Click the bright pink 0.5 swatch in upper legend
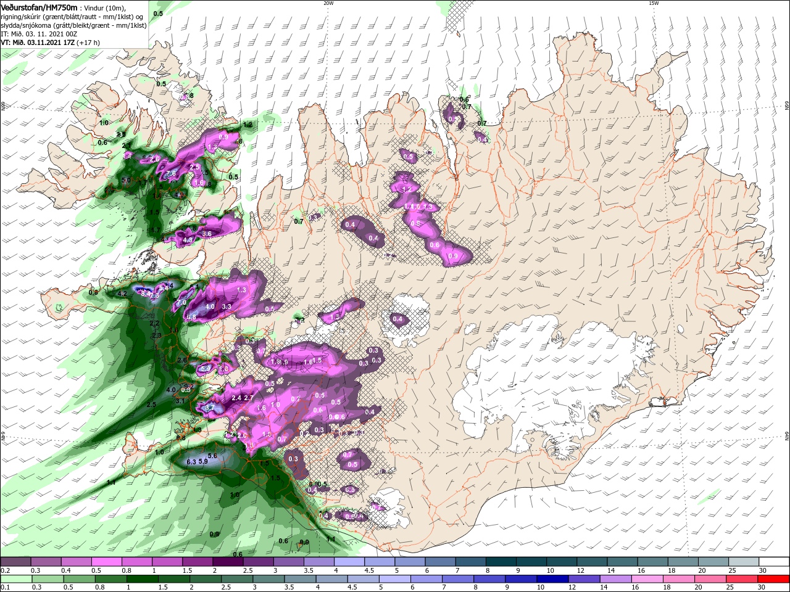This screenshot has width=790, height=592. (x=106, y=561)
